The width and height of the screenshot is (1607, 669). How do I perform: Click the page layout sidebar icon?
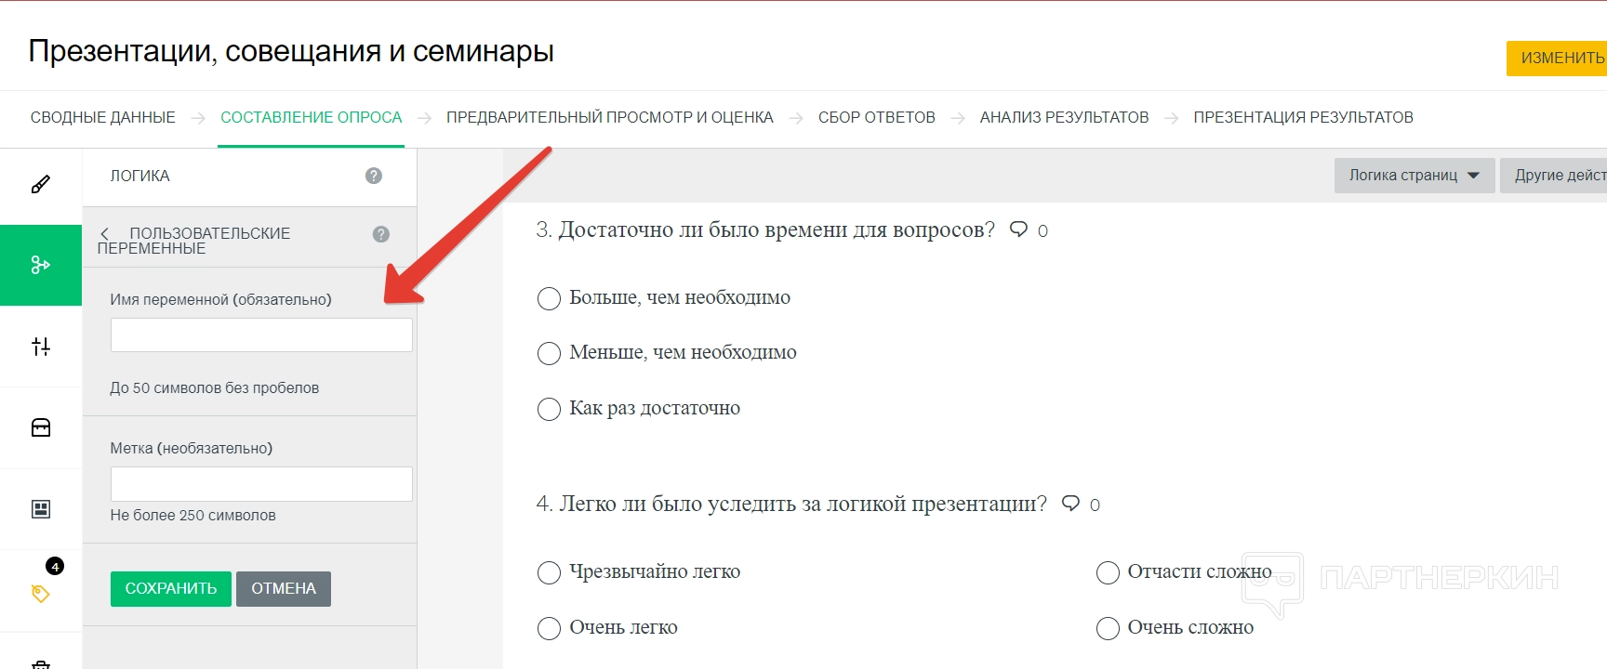click(x=41, y=509)
